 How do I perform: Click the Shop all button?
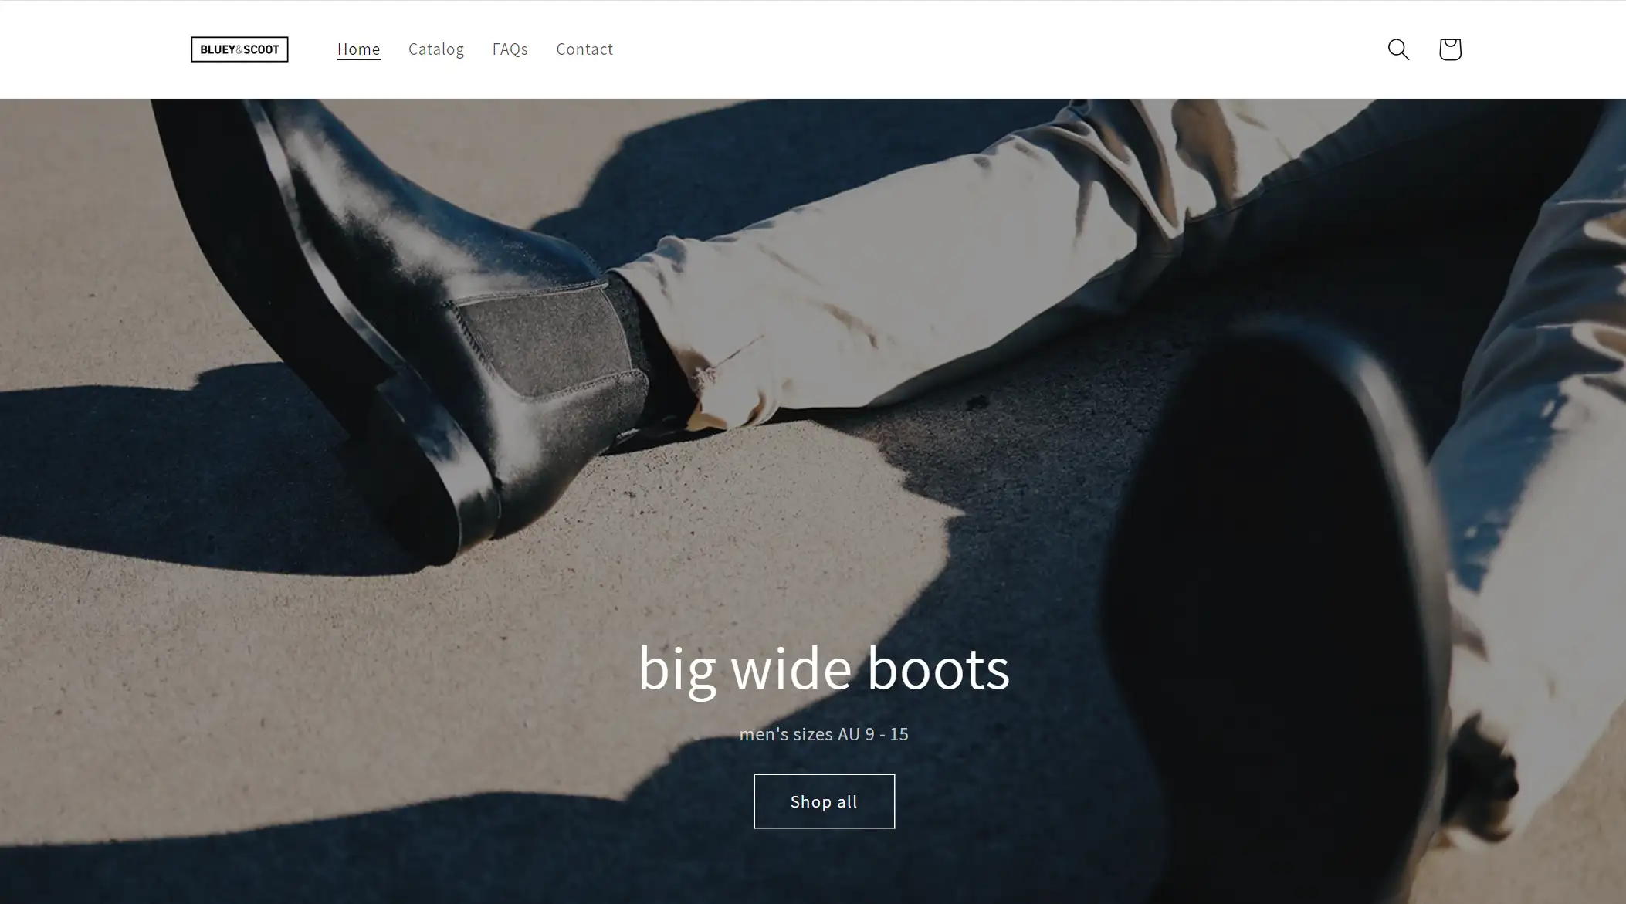[824, 801]
